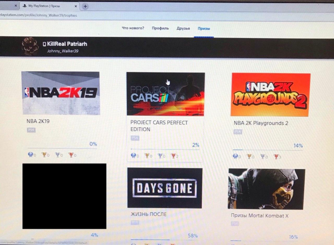
Task: Open a new browser tab
Action: pos(85,6)
